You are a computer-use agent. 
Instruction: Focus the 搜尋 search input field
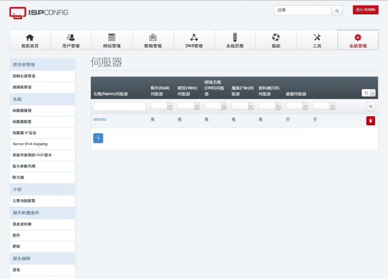pyautogui.click(x=302, y=10)
